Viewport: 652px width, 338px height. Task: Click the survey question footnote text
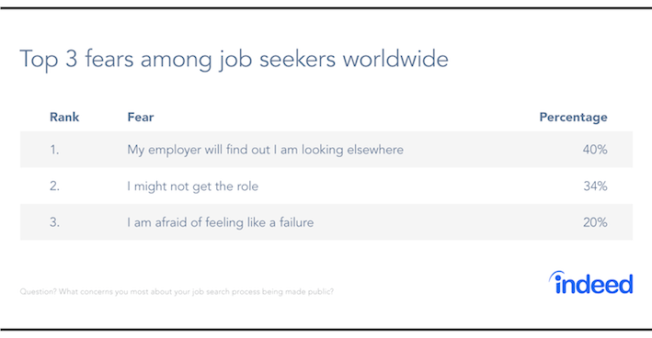pos(177,291)
